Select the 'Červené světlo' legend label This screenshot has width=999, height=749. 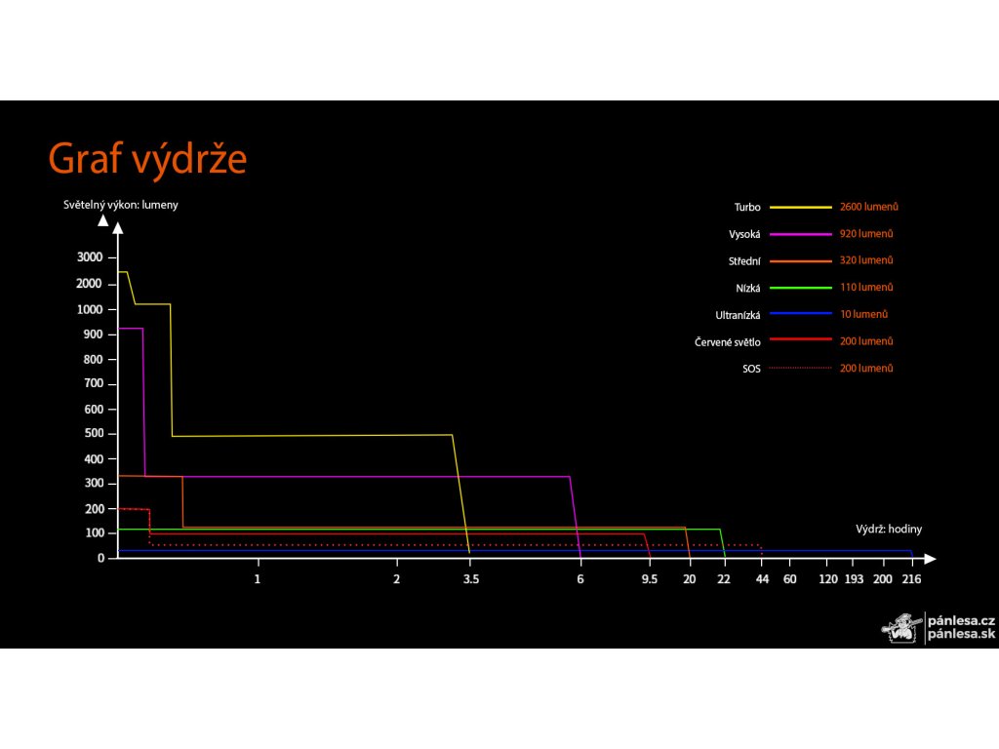728,342
